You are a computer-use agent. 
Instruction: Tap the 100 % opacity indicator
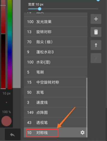[7, 112]
